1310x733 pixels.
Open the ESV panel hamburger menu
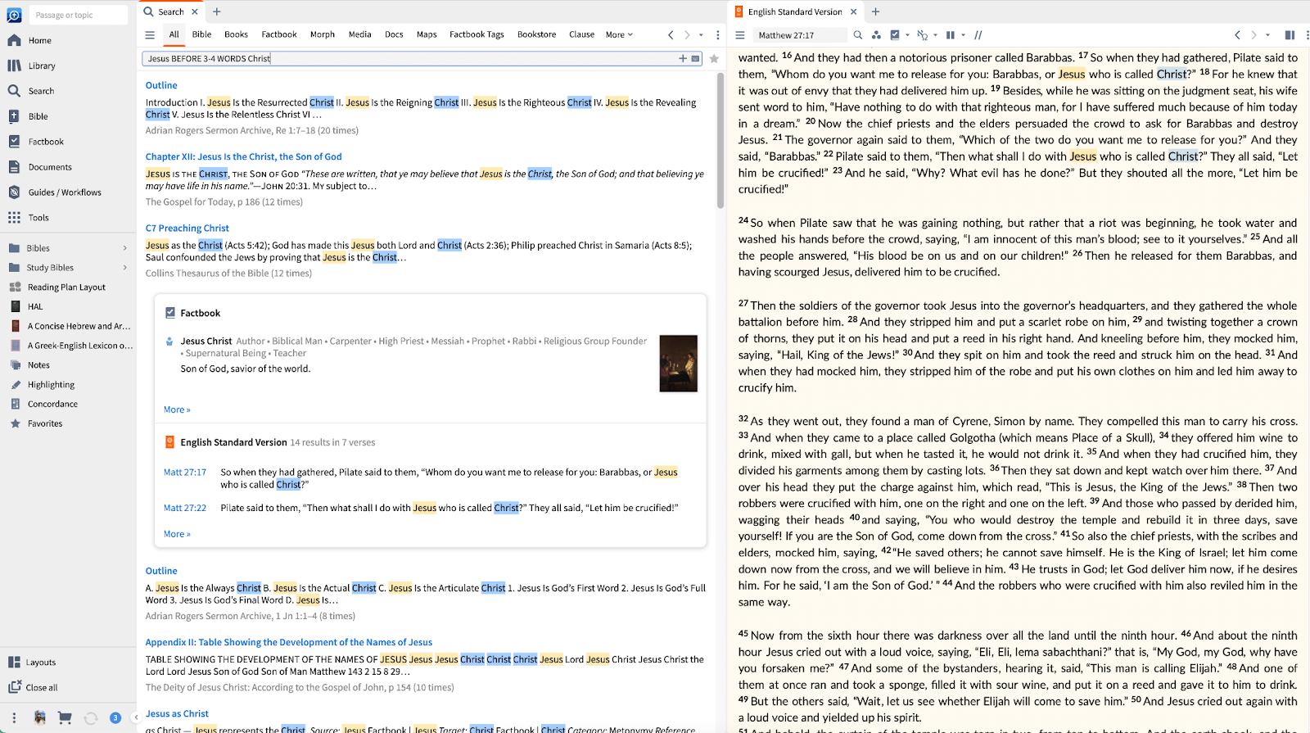[740, 35]
